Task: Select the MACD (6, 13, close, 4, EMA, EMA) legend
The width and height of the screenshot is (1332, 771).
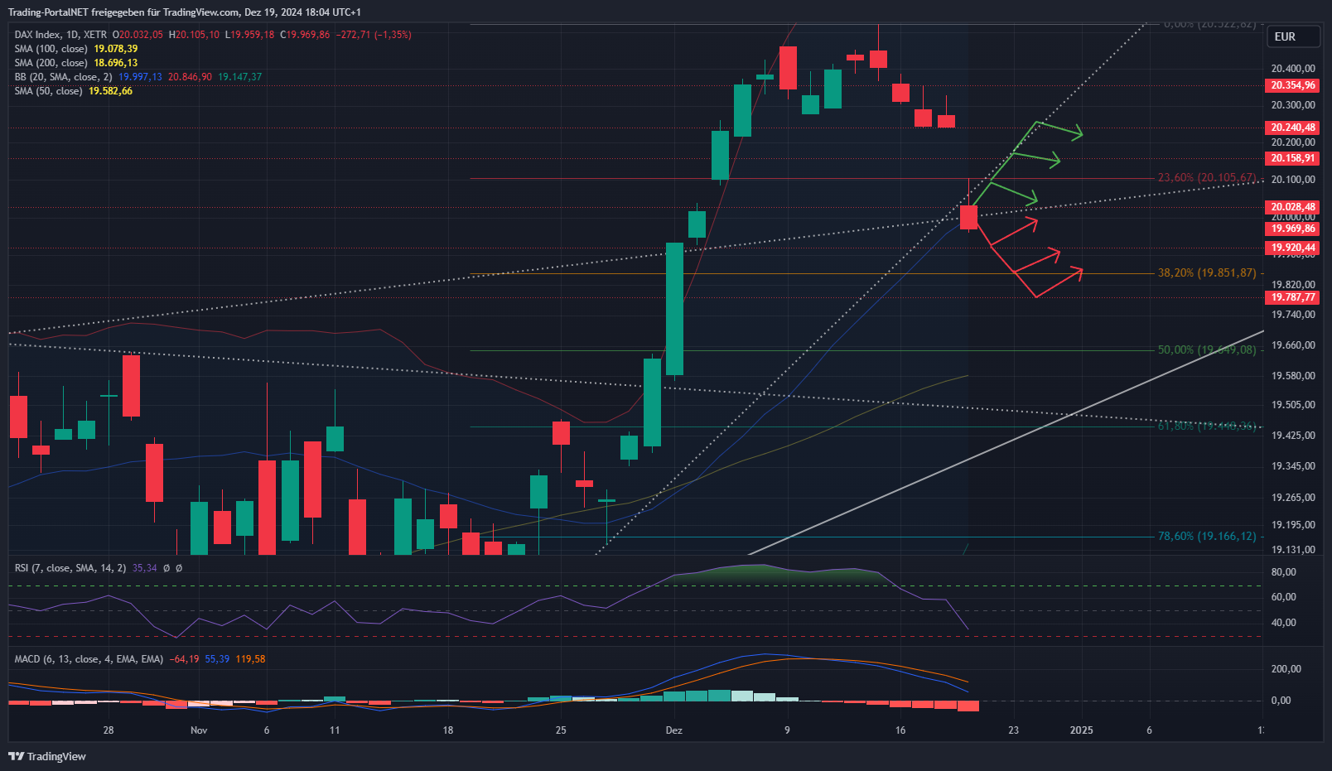Action: [x=89, y=659]
